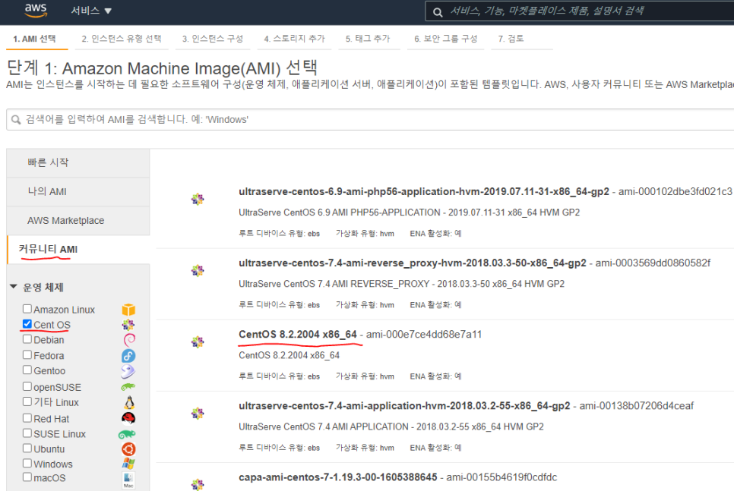Click the magnifier icon in top search bar
The width and height of the screenshot is (734, 491).
coord(438,12)
